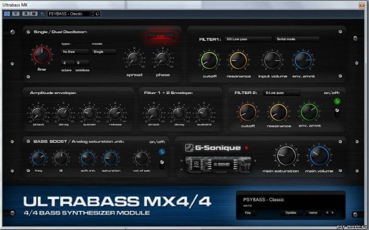Click the octave value box showing -2
The image size is (369, 230).
click(x=68, y=63)
